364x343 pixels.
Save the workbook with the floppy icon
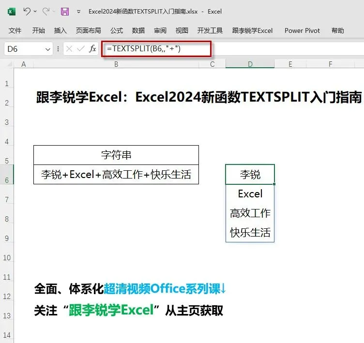[x=65, y=12]
